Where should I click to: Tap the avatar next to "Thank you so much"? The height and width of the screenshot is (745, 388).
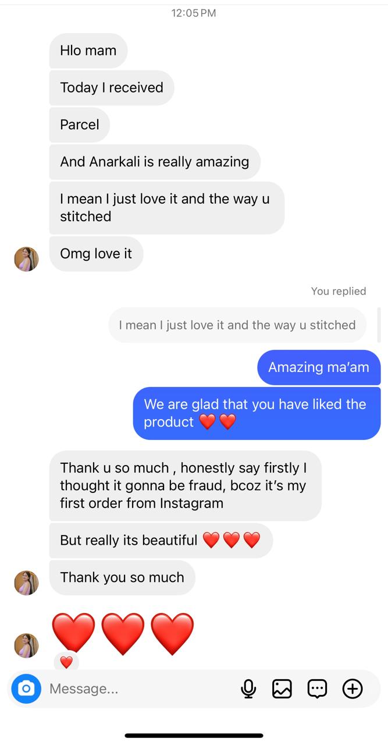coord(26,583)
